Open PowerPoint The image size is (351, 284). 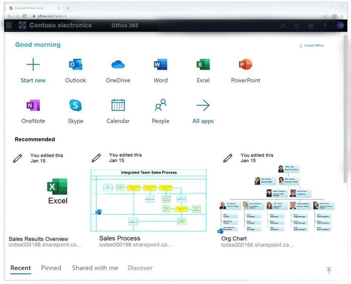(x=245, y=70)
